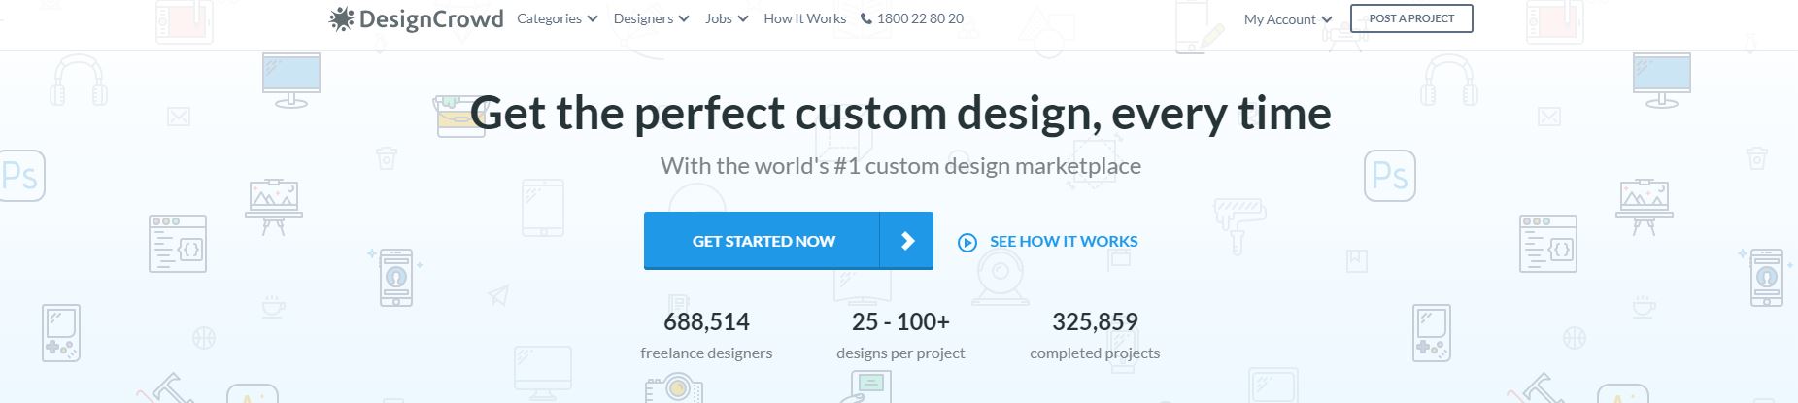The width and height of the screenshot is (1798, 403).
Task: Click the circular play icon
Action: click(967, 242)
